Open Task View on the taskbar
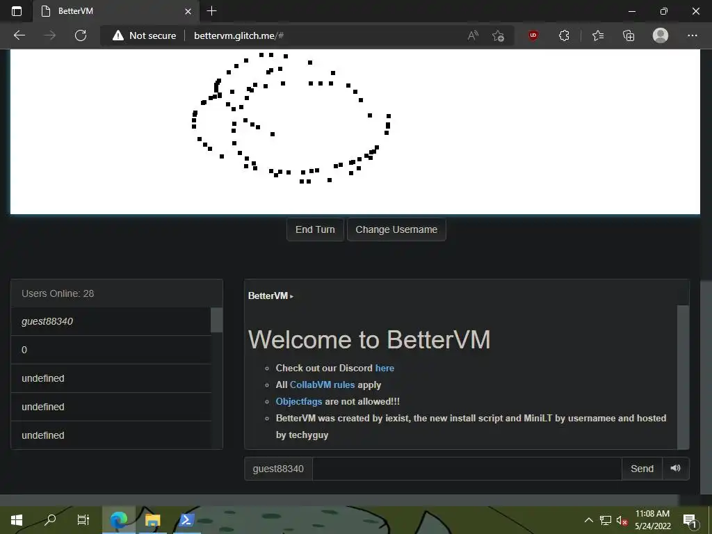 [83, 520]
